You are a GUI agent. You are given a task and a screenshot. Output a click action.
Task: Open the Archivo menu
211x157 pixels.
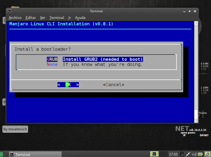(15, 18)
